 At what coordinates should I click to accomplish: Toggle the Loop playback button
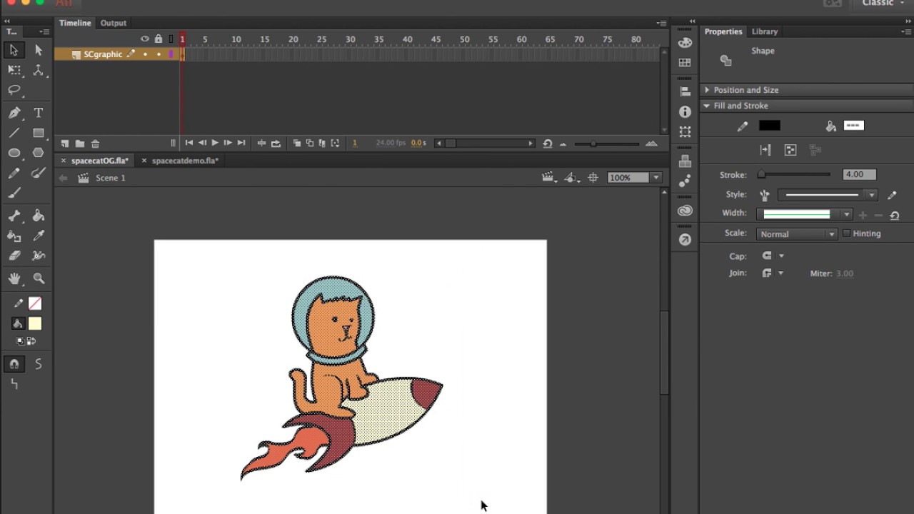point(276,143)
